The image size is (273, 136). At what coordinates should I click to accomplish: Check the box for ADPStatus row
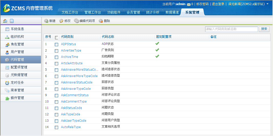[x=57, y=44]
